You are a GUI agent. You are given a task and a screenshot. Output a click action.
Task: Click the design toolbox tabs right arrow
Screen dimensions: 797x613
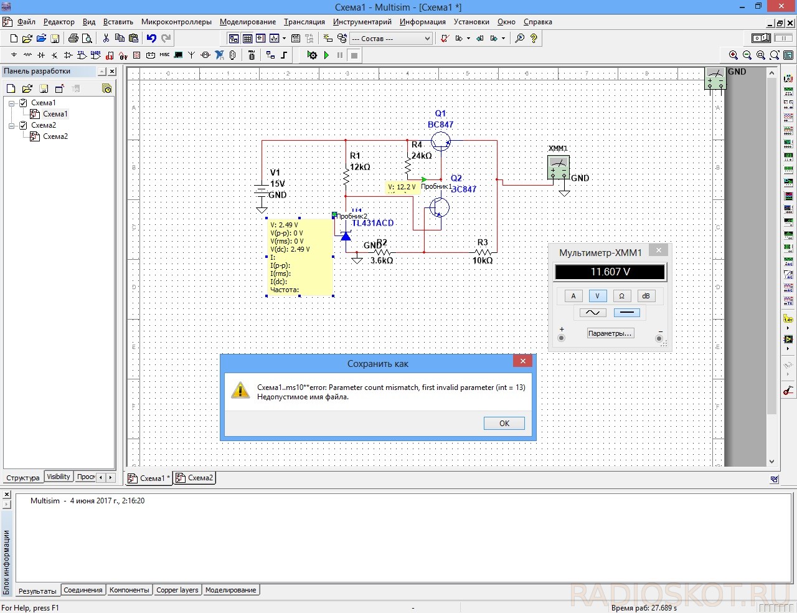point(111,477)
